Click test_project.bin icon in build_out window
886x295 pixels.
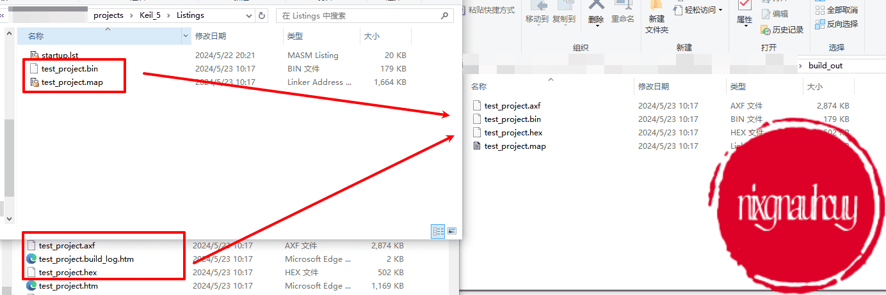476,119
